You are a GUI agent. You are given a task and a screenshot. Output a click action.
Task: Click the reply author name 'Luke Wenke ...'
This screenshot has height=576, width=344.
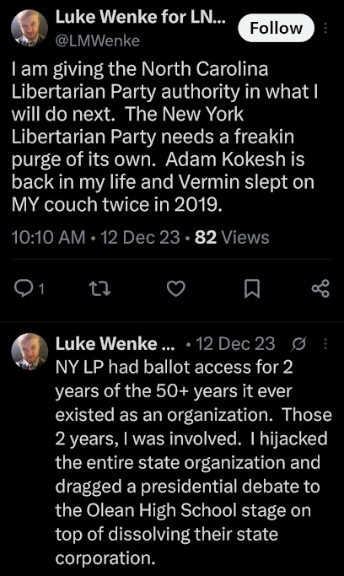click(x=116, y=343)
